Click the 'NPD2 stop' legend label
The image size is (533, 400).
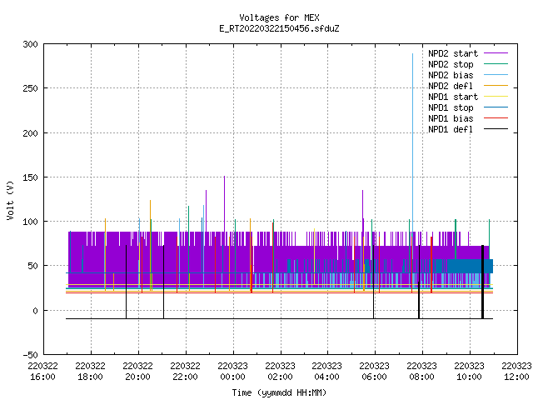pyautogui.click(x=451, y=64)
